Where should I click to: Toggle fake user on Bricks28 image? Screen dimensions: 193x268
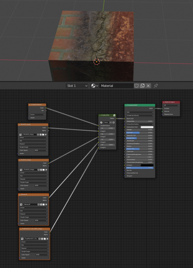coord(38,134)
